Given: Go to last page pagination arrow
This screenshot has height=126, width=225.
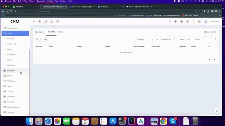Looking at the screenshot, I should click(215, 59).
